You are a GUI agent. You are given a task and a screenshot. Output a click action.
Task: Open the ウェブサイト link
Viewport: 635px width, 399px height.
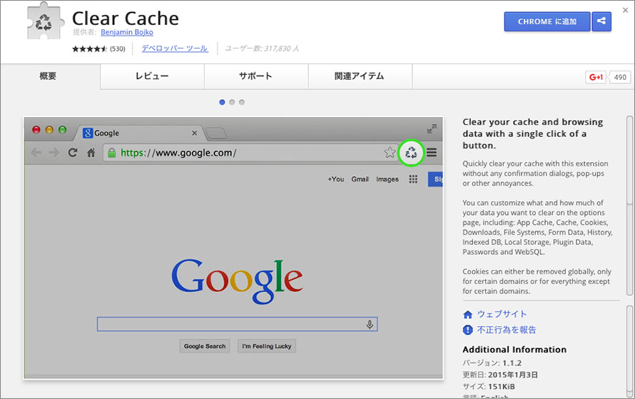point(502,314)
